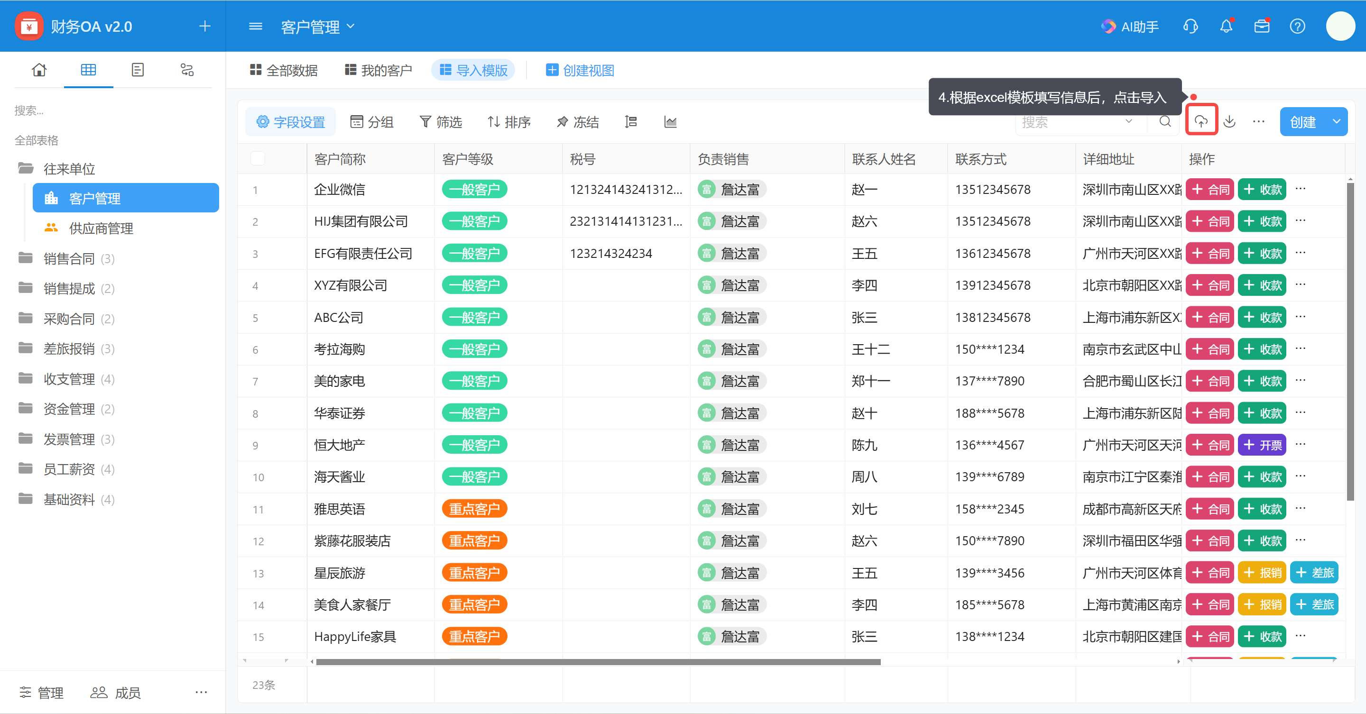The height and width of the screenshot is (714, 1366).
Task: Switch to the document sidebar tab
Action: click(138, 70)
